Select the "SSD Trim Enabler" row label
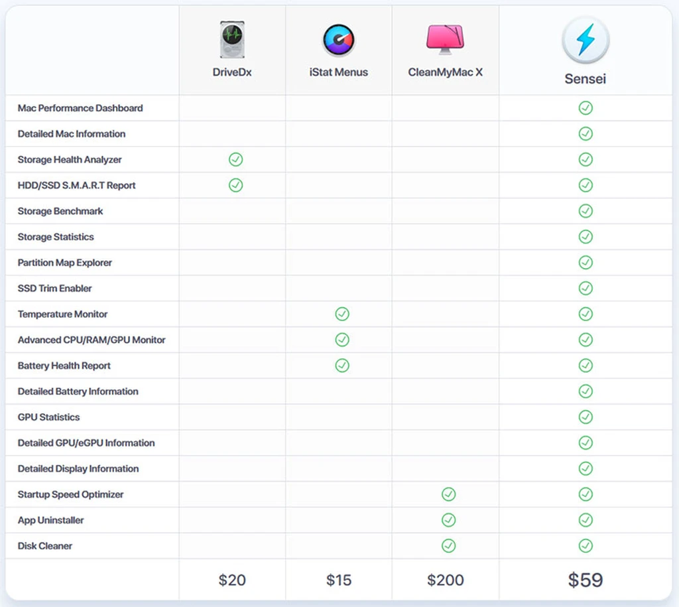 pos(54,288)
